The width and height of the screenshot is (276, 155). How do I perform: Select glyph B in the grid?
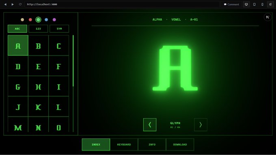pos(39,45)
